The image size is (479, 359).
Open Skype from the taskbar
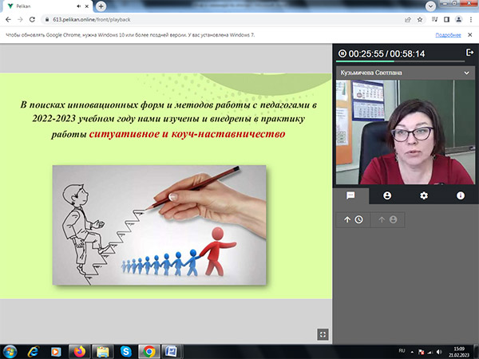126,352
